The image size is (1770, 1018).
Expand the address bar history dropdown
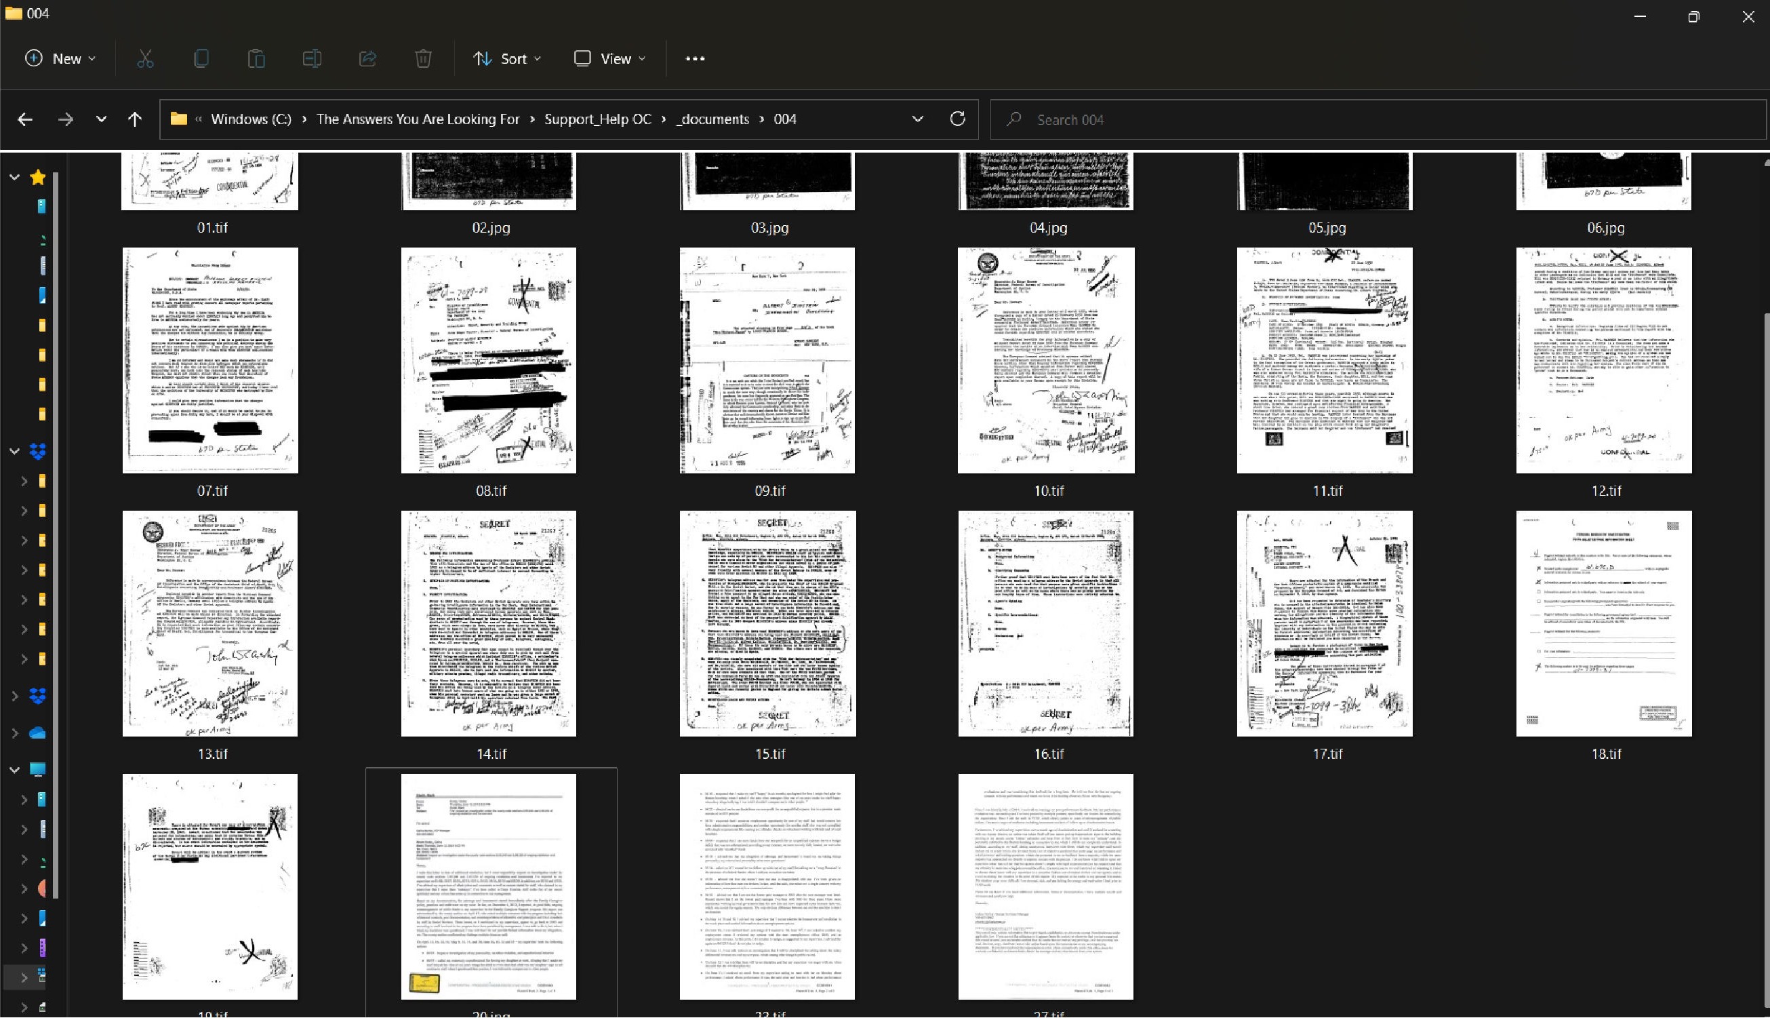[917, 119]
